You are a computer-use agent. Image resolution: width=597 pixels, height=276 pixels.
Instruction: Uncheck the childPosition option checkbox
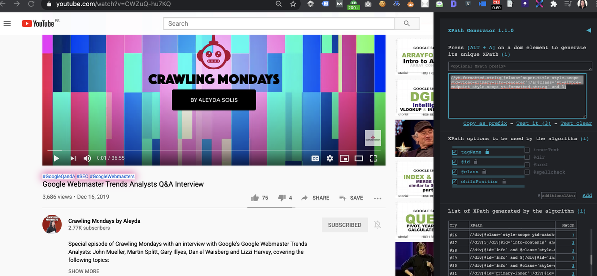tap(455, 182)
